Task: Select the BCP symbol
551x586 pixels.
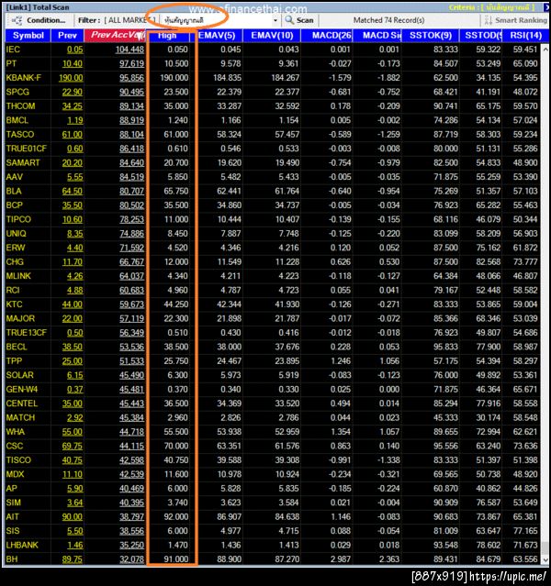Action: [15, 205]
